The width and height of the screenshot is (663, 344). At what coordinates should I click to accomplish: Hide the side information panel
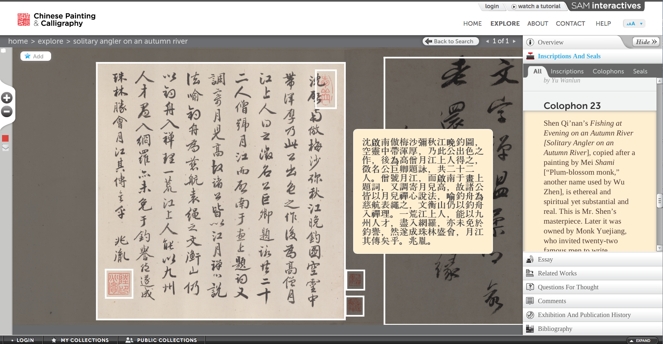pos(646,42)
